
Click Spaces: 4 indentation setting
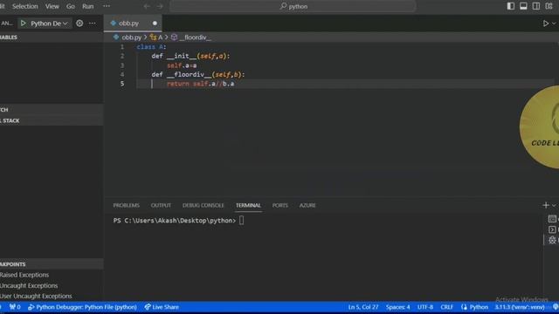pyautogui.click(x=398, y=307)
